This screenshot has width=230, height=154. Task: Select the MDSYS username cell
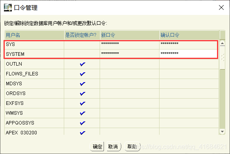coord(34,84)
